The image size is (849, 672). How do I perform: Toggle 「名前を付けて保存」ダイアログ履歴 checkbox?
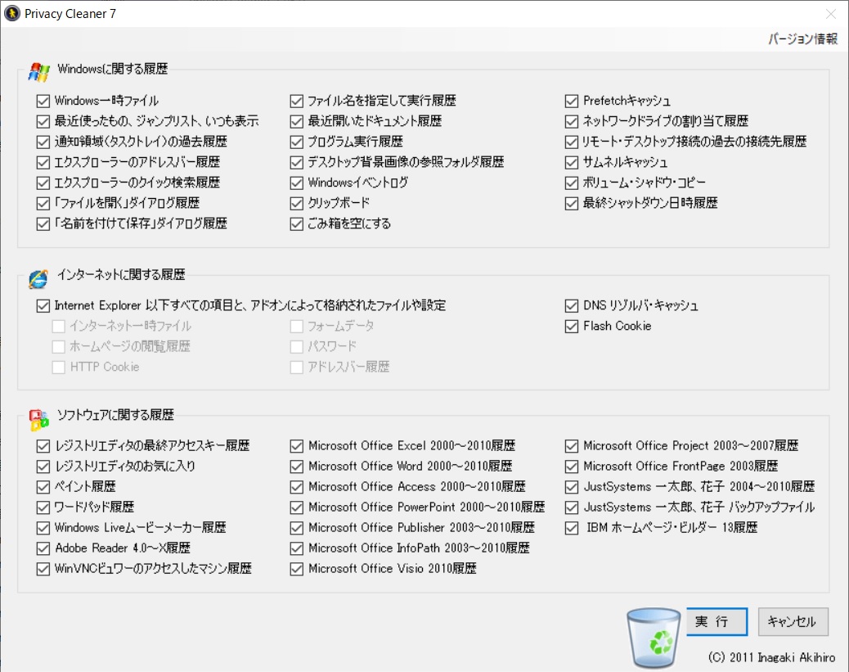click(x=43, y=223)
